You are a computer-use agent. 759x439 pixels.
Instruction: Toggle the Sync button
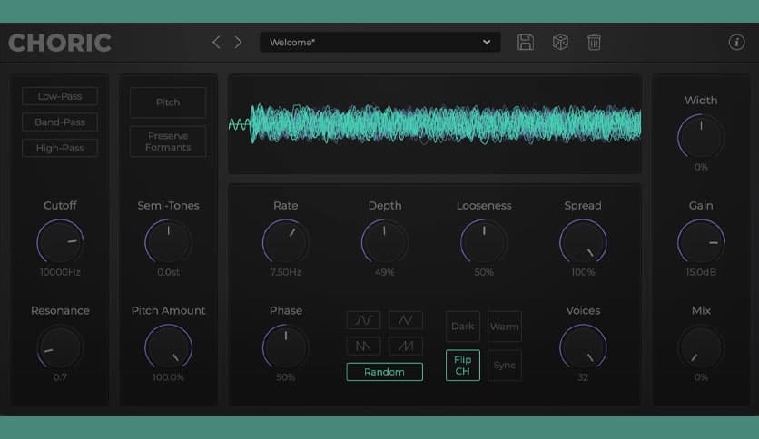(505, 366)
